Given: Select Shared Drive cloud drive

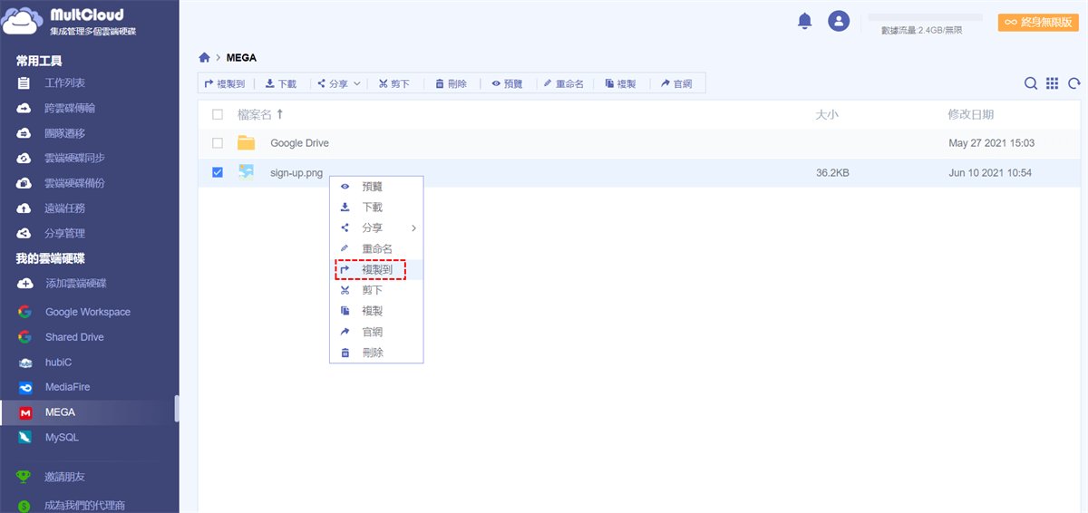Looking at the screenshot, I should [74, 337].
